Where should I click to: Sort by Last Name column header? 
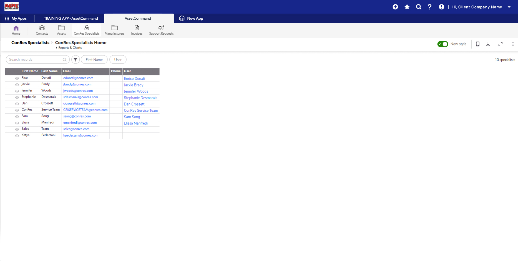click(x=49, y=71)
